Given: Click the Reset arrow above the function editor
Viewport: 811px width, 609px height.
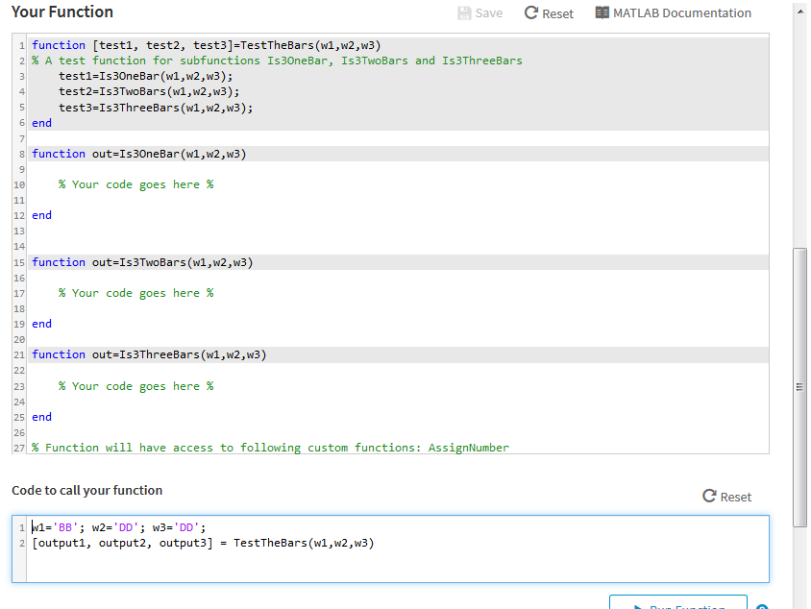Looking at the screenshot, I should (531, 13).
